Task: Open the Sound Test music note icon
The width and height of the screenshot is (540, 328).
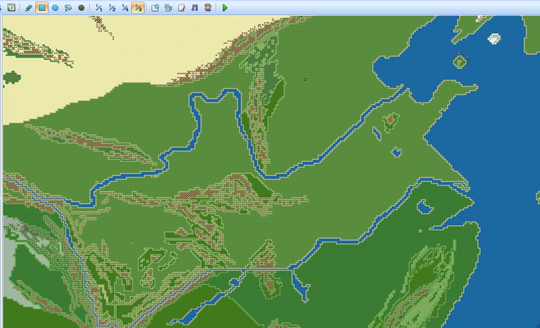Action: coord(194,8)
